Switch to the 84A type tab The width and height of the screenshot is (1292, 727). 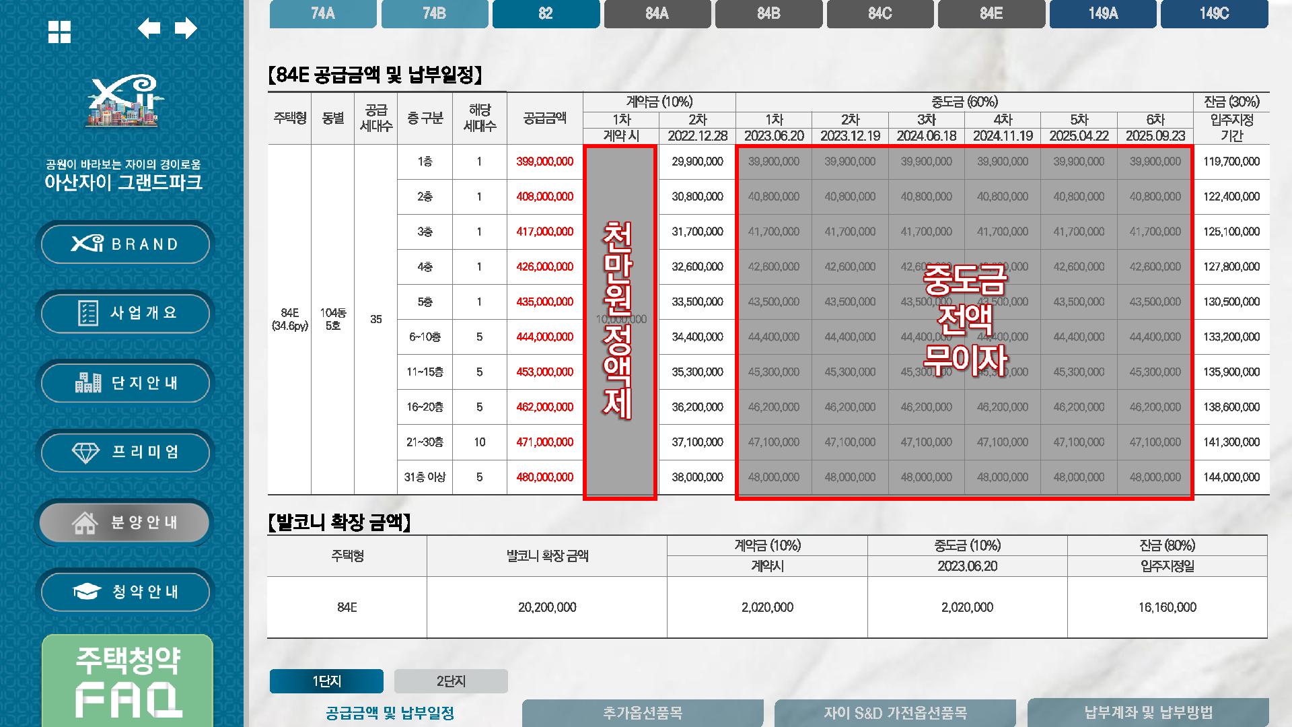point(657,13)
